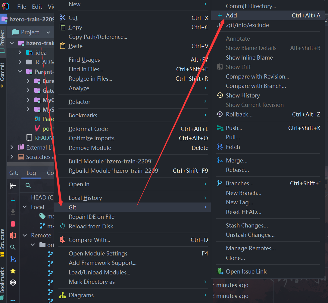The height and width of the screenshot is (303, 328).
Task: Open Mark Directory as submenu
Action: click(132, 282)
